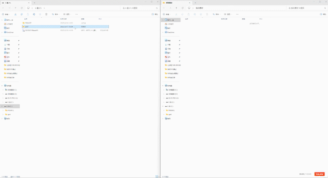The width and height of the screenshot is (328, 178).
Task: Go Back in the empty folder window
Action: coord(164,8)
